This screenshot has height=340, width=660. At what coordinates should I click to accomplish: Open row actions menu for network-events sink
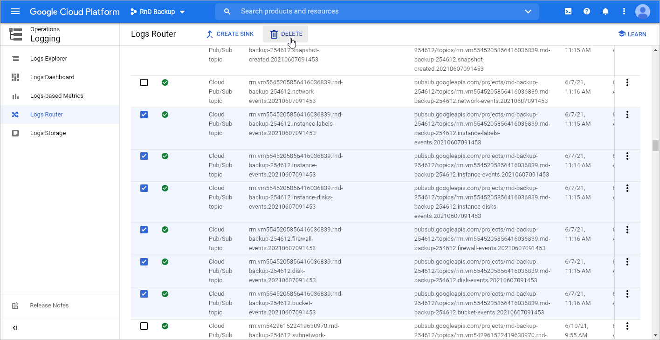coord(627,82)
